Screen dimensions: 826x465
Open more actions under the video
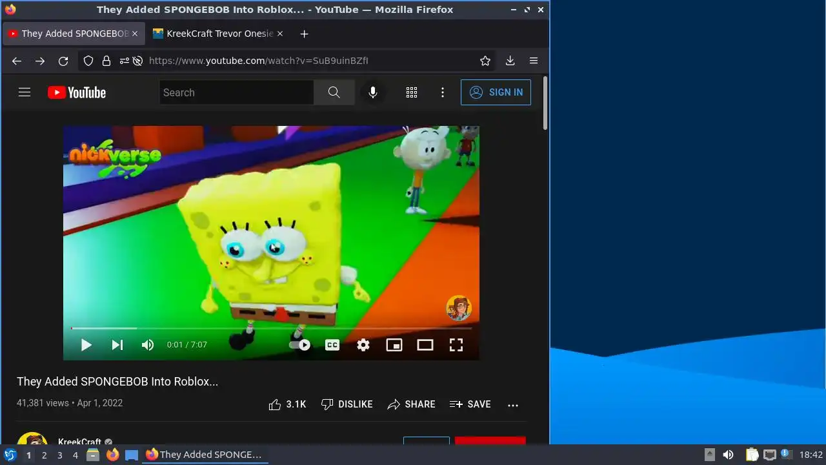(x=513, y=405)
